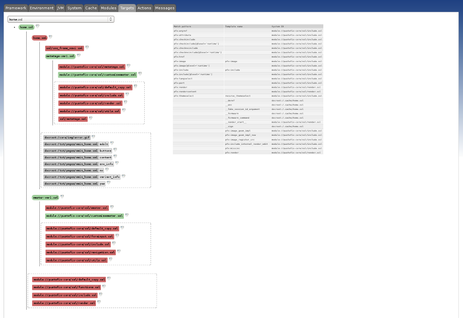463x318 pixels.
Task: Click the 'pfx:href' match pattern cell
Action: pos(198,57)
